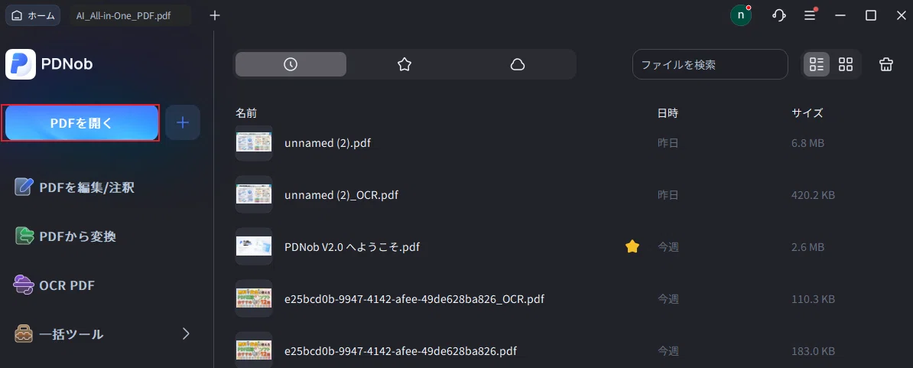The width and height of the screenshot is (913, 368).
Task: Show cloud files tab
Action: [x=518, y=64]
